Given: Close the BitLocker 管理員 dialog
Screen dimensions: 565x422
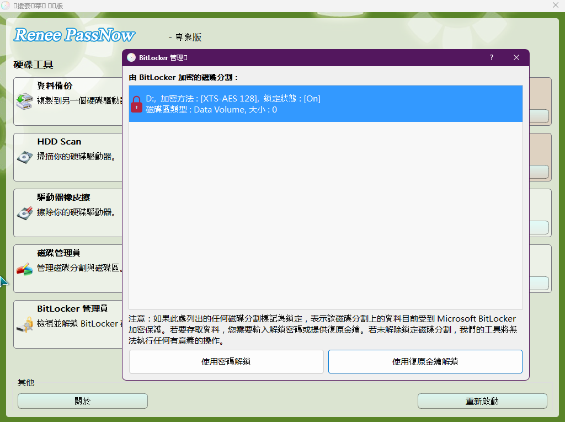Looking at the screenshot, I should [516, 57].
